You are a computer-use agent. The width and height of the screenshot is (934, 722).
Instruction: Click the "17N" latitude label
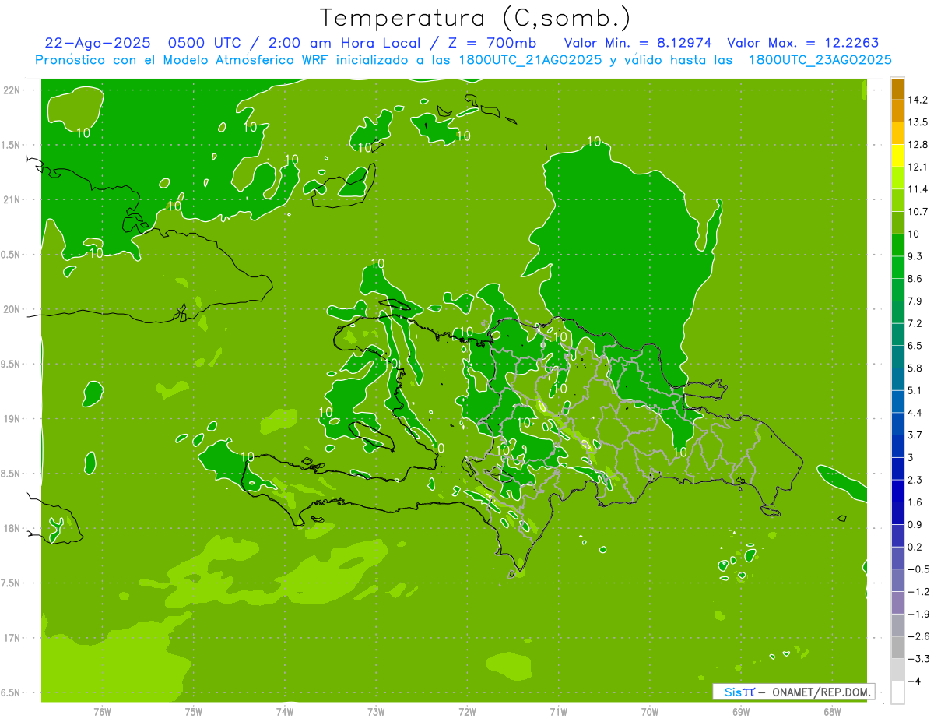point(12,638)
